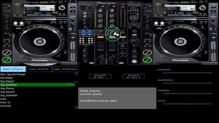This screenshot has height=123, width=219.
Task: Click the cue button on right deck
Action: point(147,53)
